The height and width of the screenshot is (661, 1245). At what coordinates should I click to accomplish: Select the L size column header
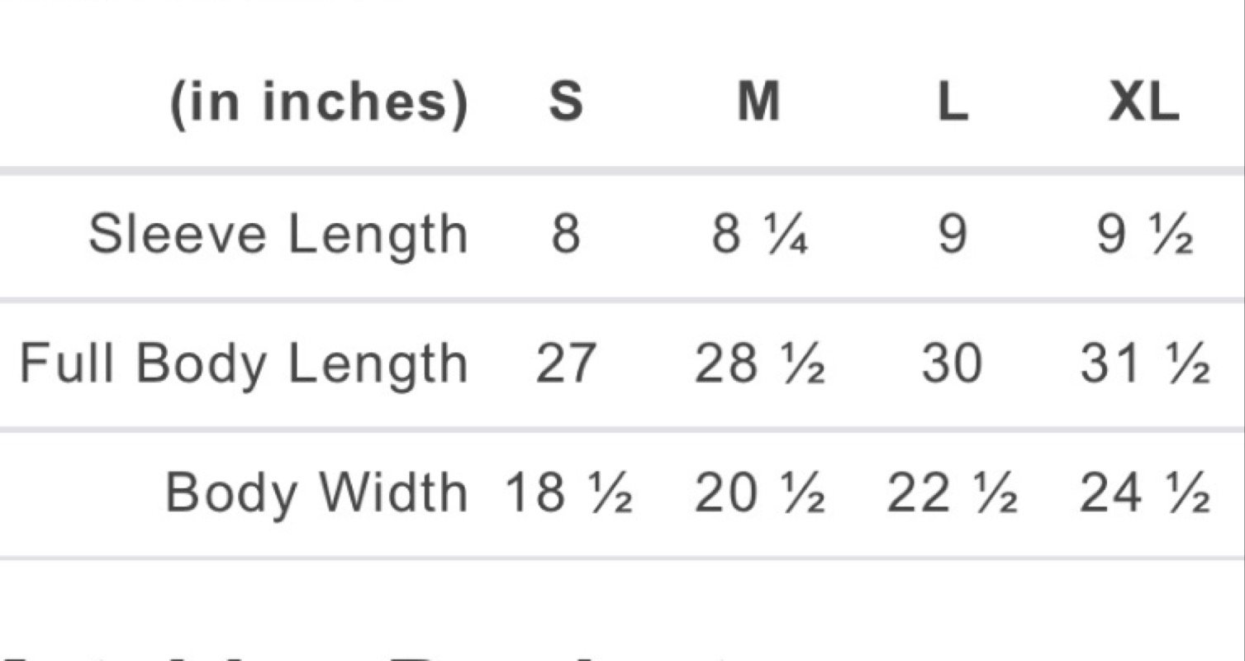coord(952,103)
